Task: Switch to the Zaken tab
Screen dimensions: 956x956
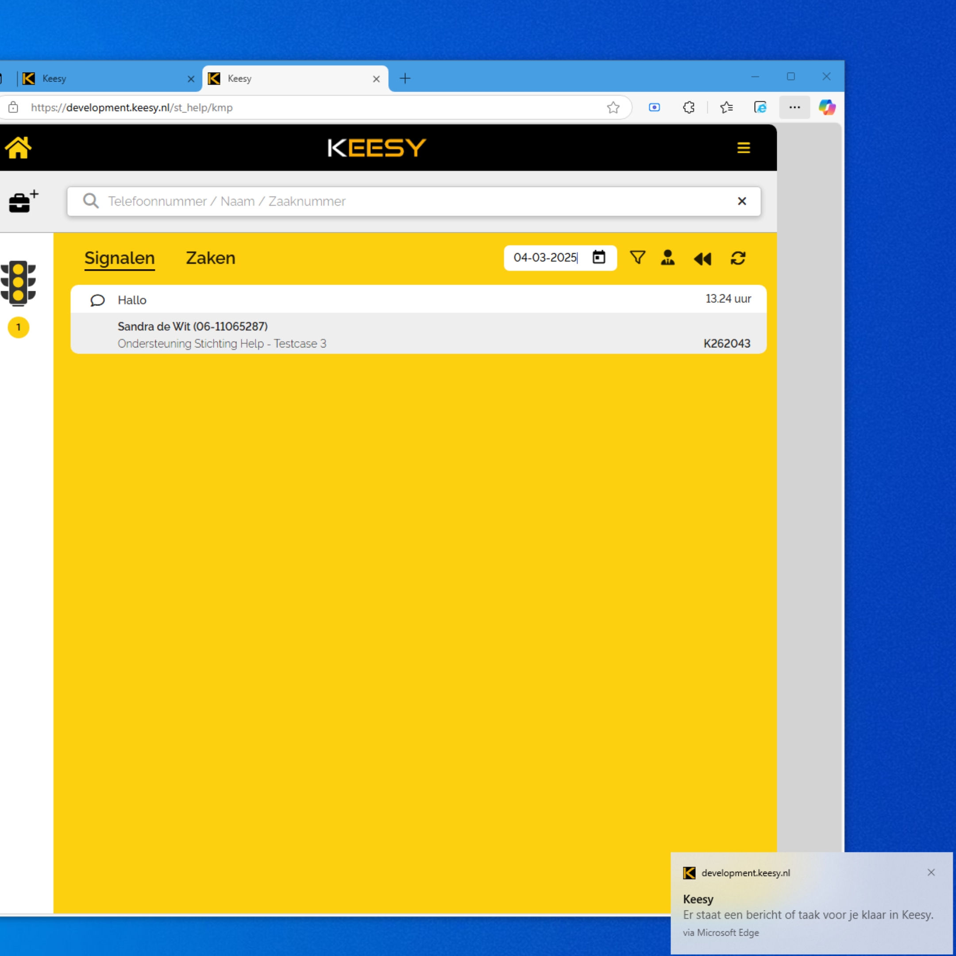Action: [x=210, y=258]
